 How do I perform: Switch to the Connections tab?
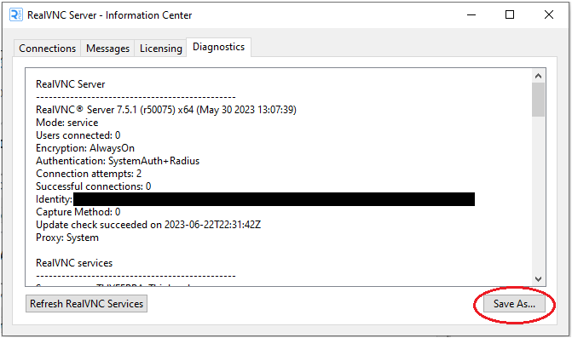[x=48, y=48]
